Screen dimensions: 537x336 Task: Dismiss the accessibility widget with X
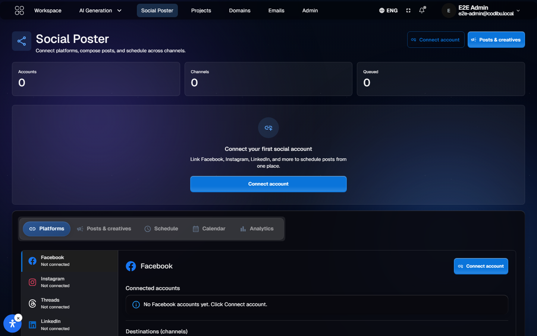[18, 318]
